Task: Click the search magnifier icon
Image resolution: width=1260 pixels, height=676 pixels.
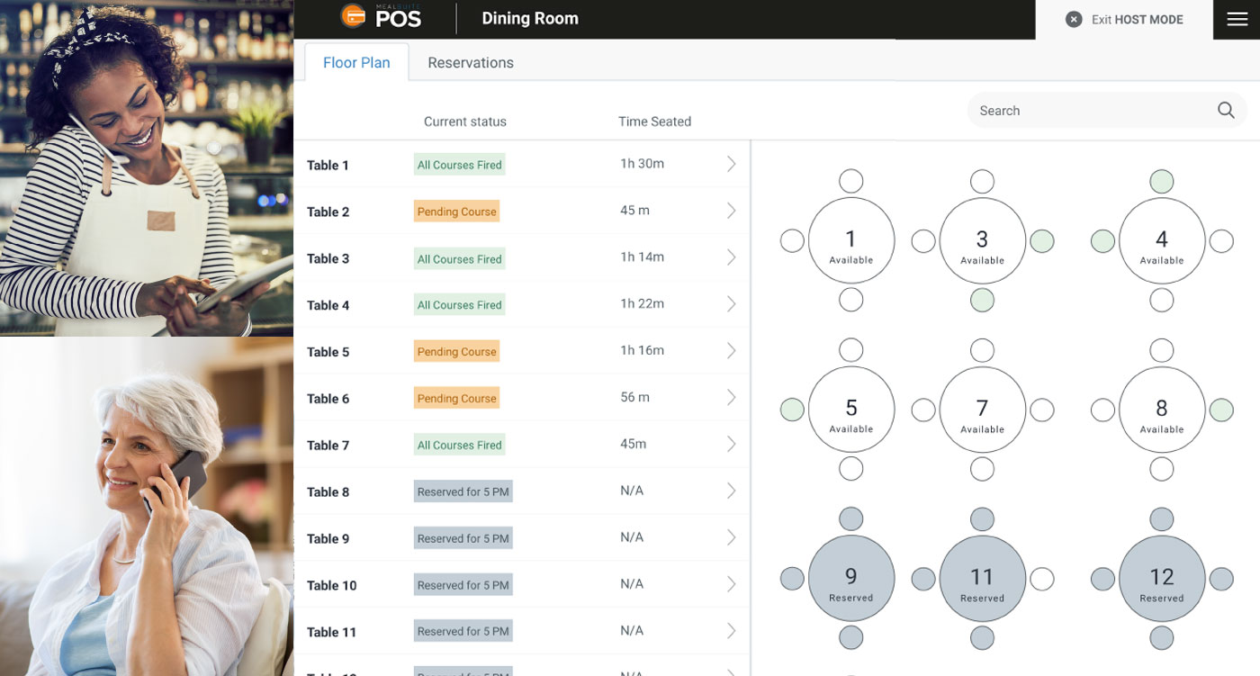Action: 1225,110
